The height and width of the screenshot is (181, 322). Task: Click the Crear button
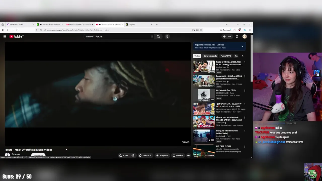[227, 36]
